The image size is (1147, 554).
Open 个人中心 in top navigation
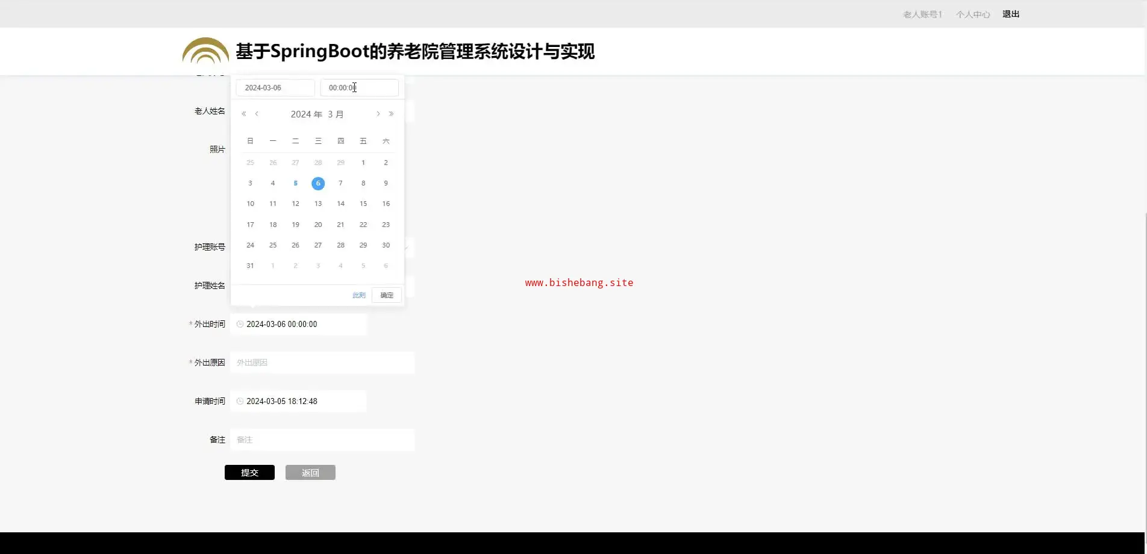(973, 14)
